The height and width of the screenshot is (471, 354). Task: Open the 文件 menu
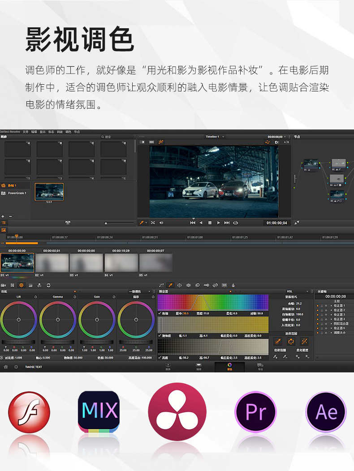pyautogui.click(x=26, y=132)
